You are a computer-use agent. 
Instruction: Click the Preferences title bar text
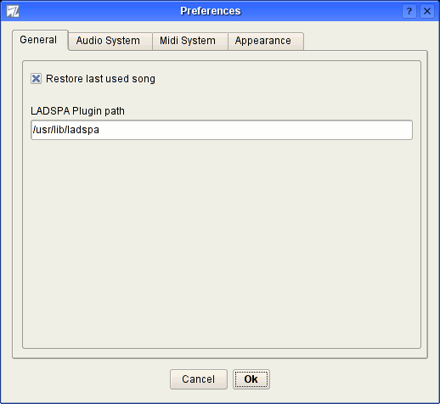coord(211,11)
